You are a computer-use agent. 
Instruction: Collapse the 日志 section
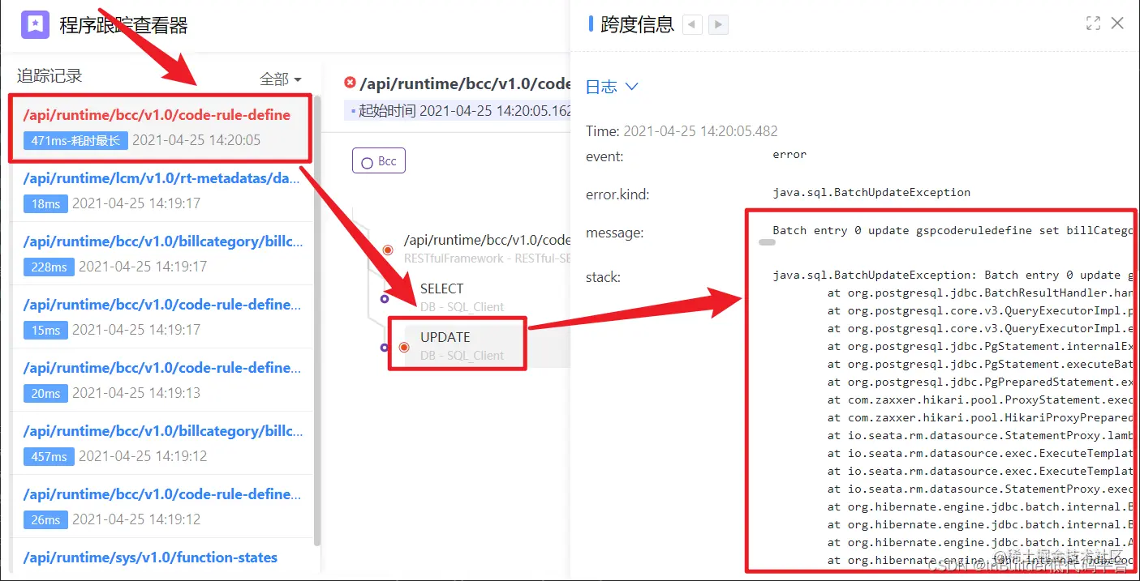[x=613, y=87]
